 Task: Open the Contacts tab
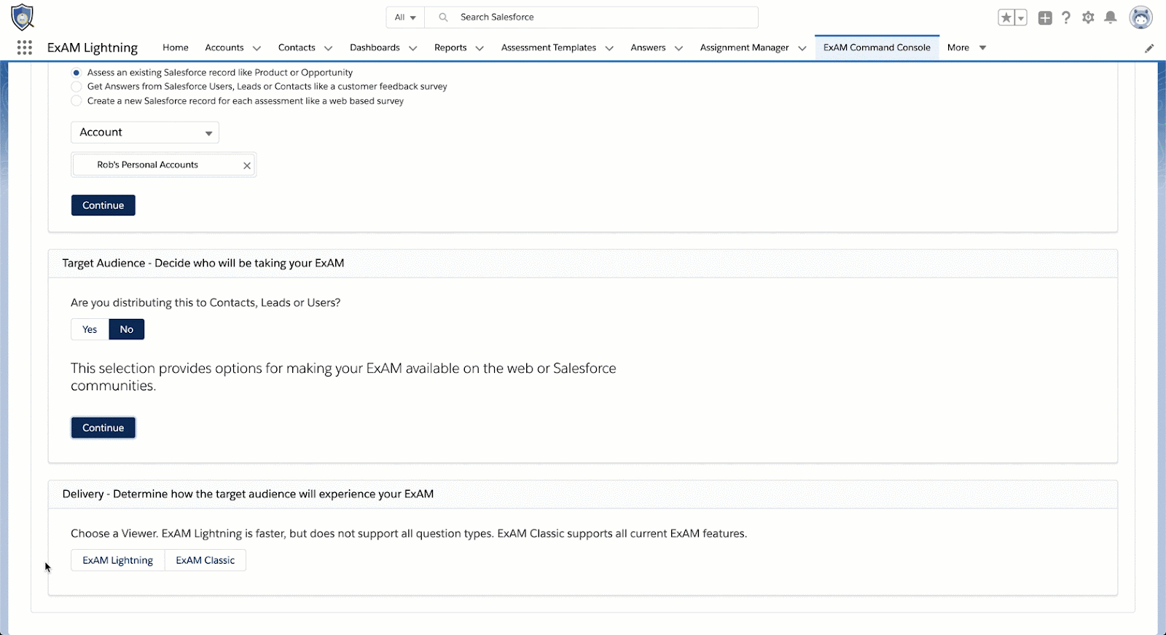point(297,47)
